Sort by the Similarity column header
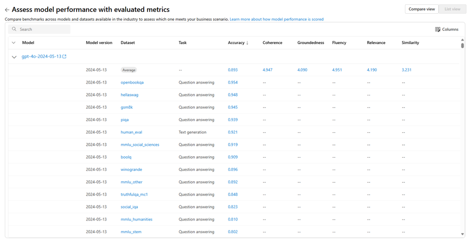472x246 pixels. [410, 42]
